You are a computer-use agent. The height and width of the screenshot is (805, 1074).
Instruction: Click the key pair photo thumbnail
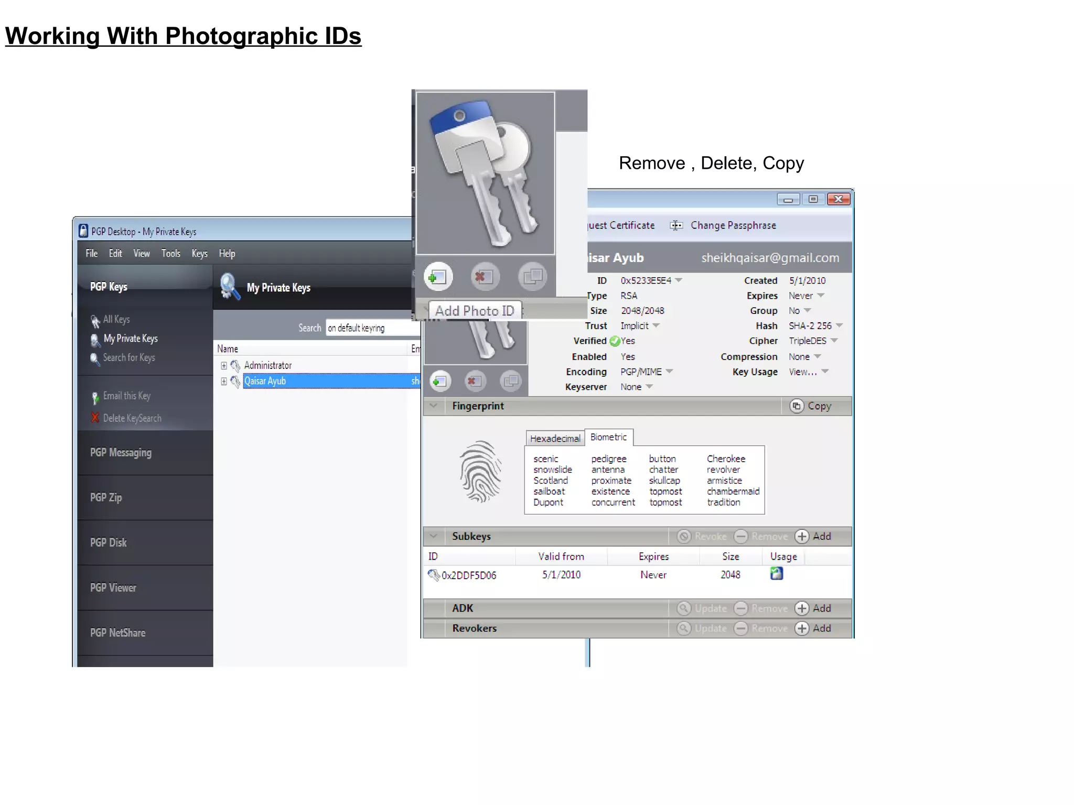coord(485,173)
